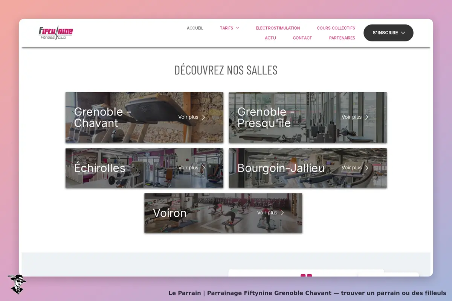Open the CONTACT menu item
This screenshot has width=452, height=301.
302,38
